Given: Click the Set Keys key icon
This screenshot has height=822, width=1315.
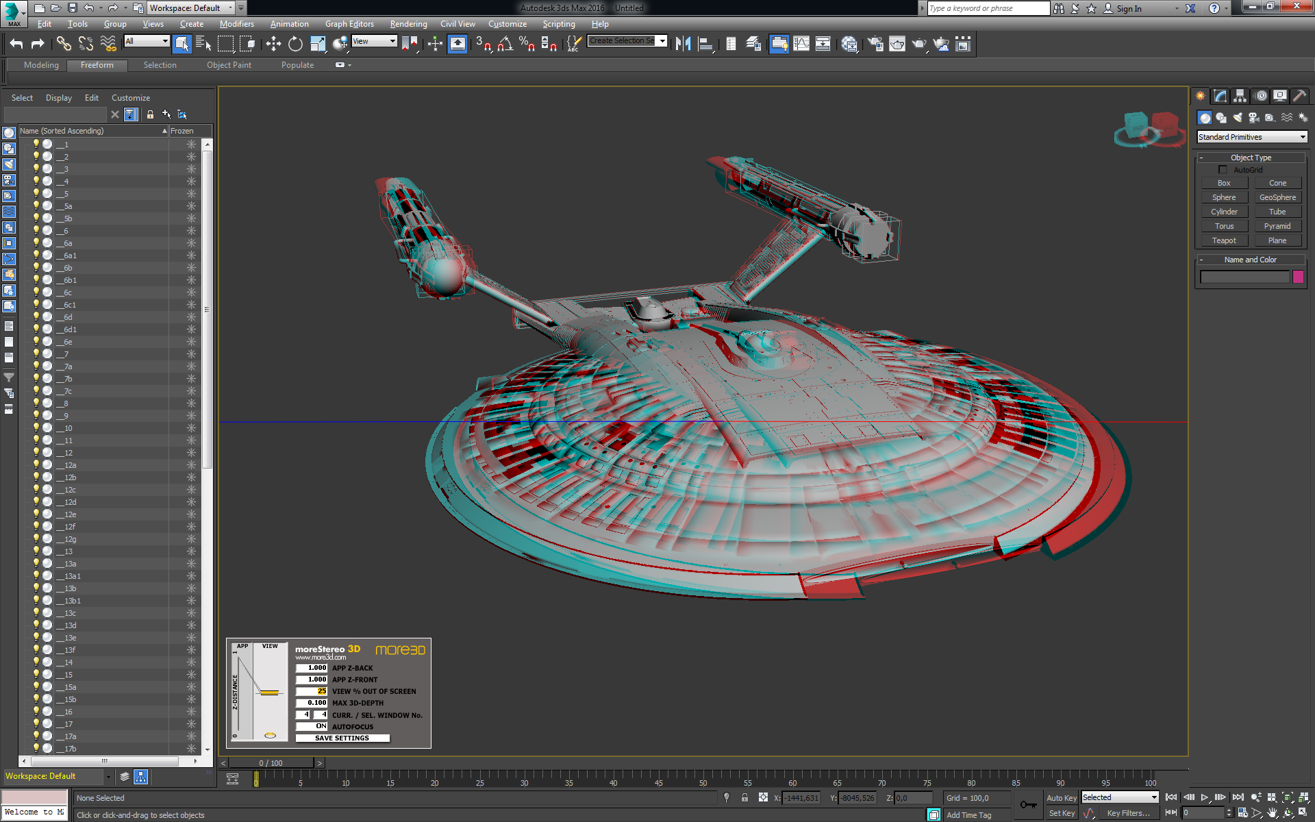Looking at the screenshot, I should tap(1028, 805).
